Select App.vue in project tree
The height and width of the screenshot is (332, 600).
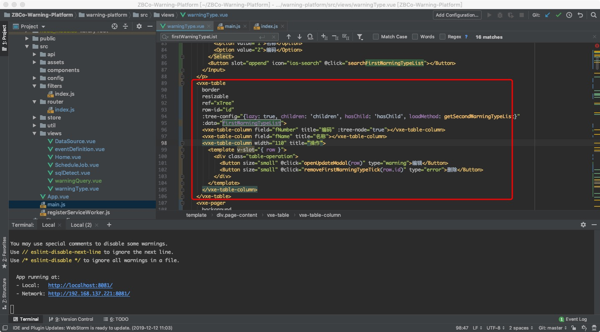tap(58, 196)
